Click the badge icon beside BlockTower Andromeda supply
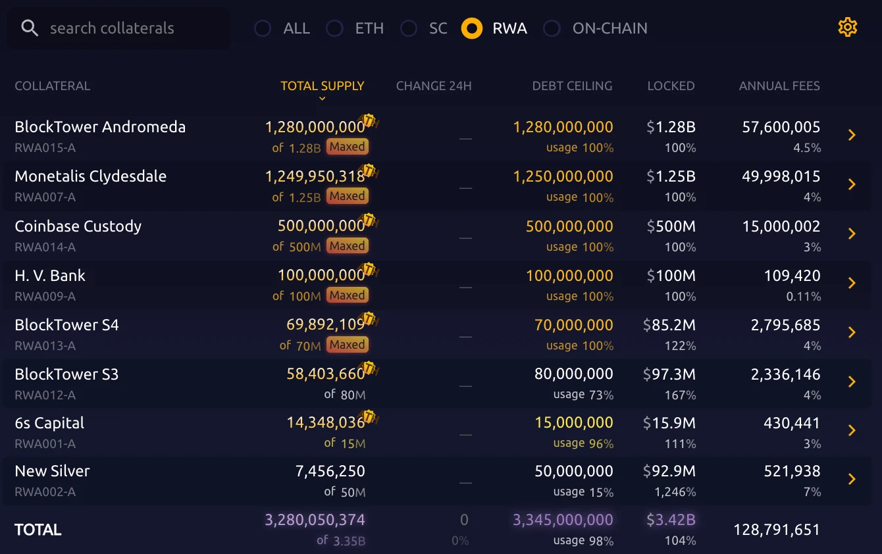Screen dimensions: 882x554 pos(371,121)
